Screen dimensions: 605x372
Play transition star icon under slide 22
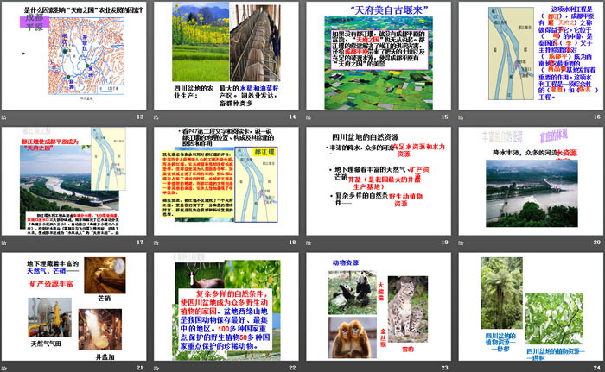point(156,368)
